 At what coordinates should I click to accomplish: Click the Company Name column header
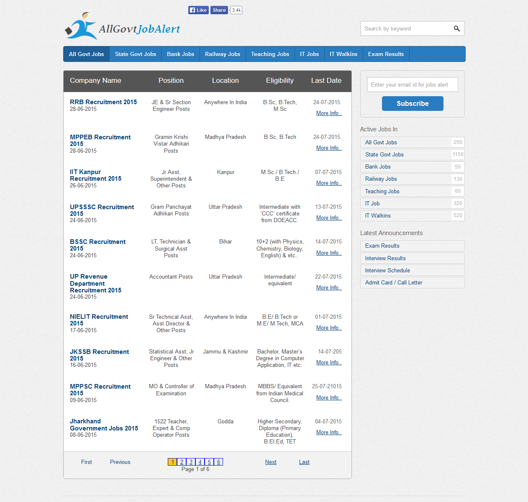tap(95, 80)
